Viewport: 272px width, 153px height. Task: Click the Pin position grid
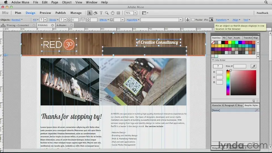pyautogui.click(x=211, y=20)
